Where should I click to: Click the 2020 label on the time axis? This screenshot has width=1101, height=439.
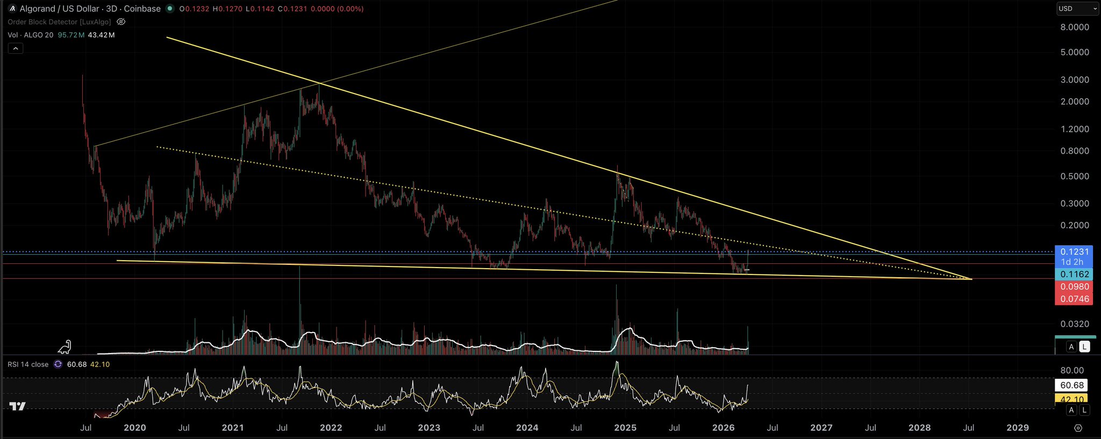tap(135, 428)
